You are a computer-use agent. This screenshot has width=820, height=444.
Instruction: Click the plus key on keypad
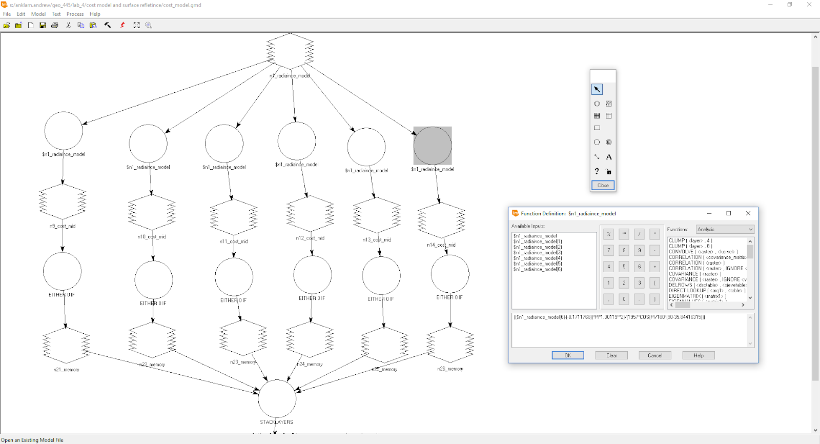point(654,267)
